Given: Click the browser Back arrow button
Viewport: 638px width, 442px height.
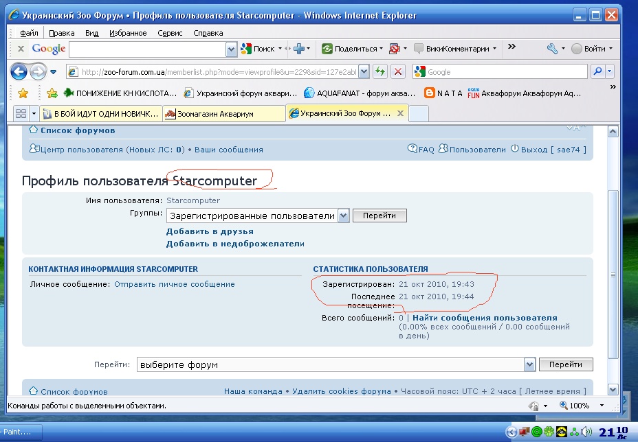Looking at the screenshot, I should tap(19, 71).
